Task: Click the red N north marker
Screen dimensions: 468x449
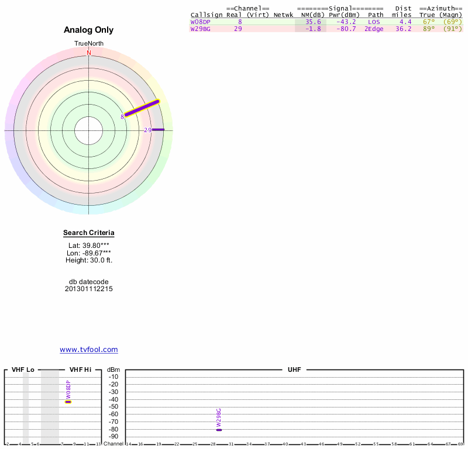Action: click(89, 53)
